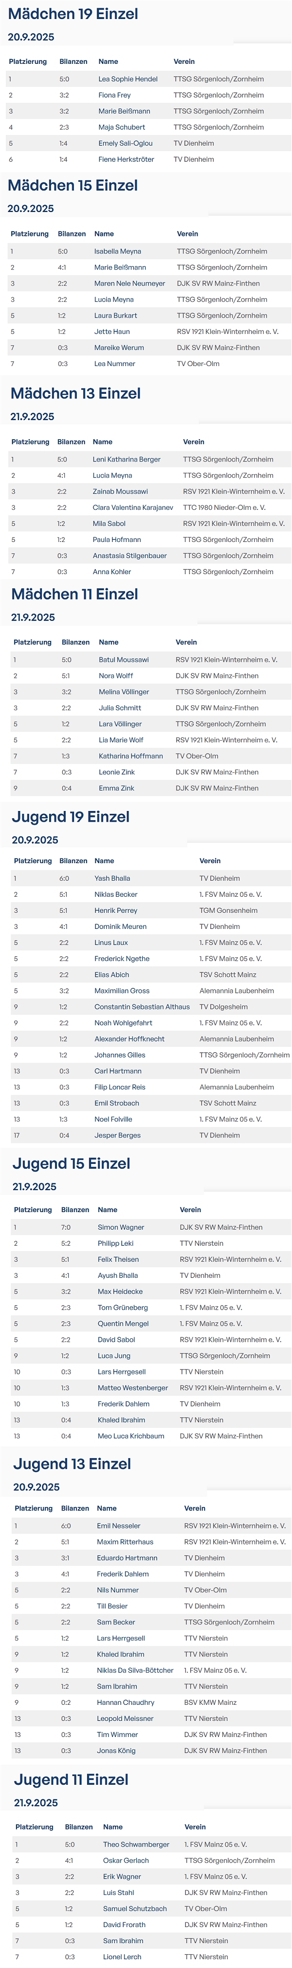Click TTC 1980 Nieder-Olm e. V. club

(x=224, y=508)
